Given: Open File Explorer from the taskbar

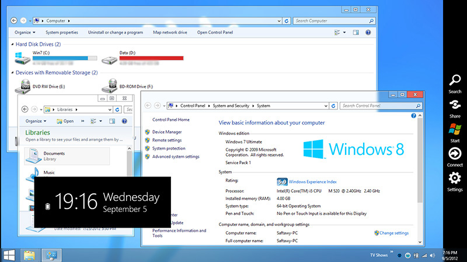Looking at the screenshot, I should pos(29,255).
